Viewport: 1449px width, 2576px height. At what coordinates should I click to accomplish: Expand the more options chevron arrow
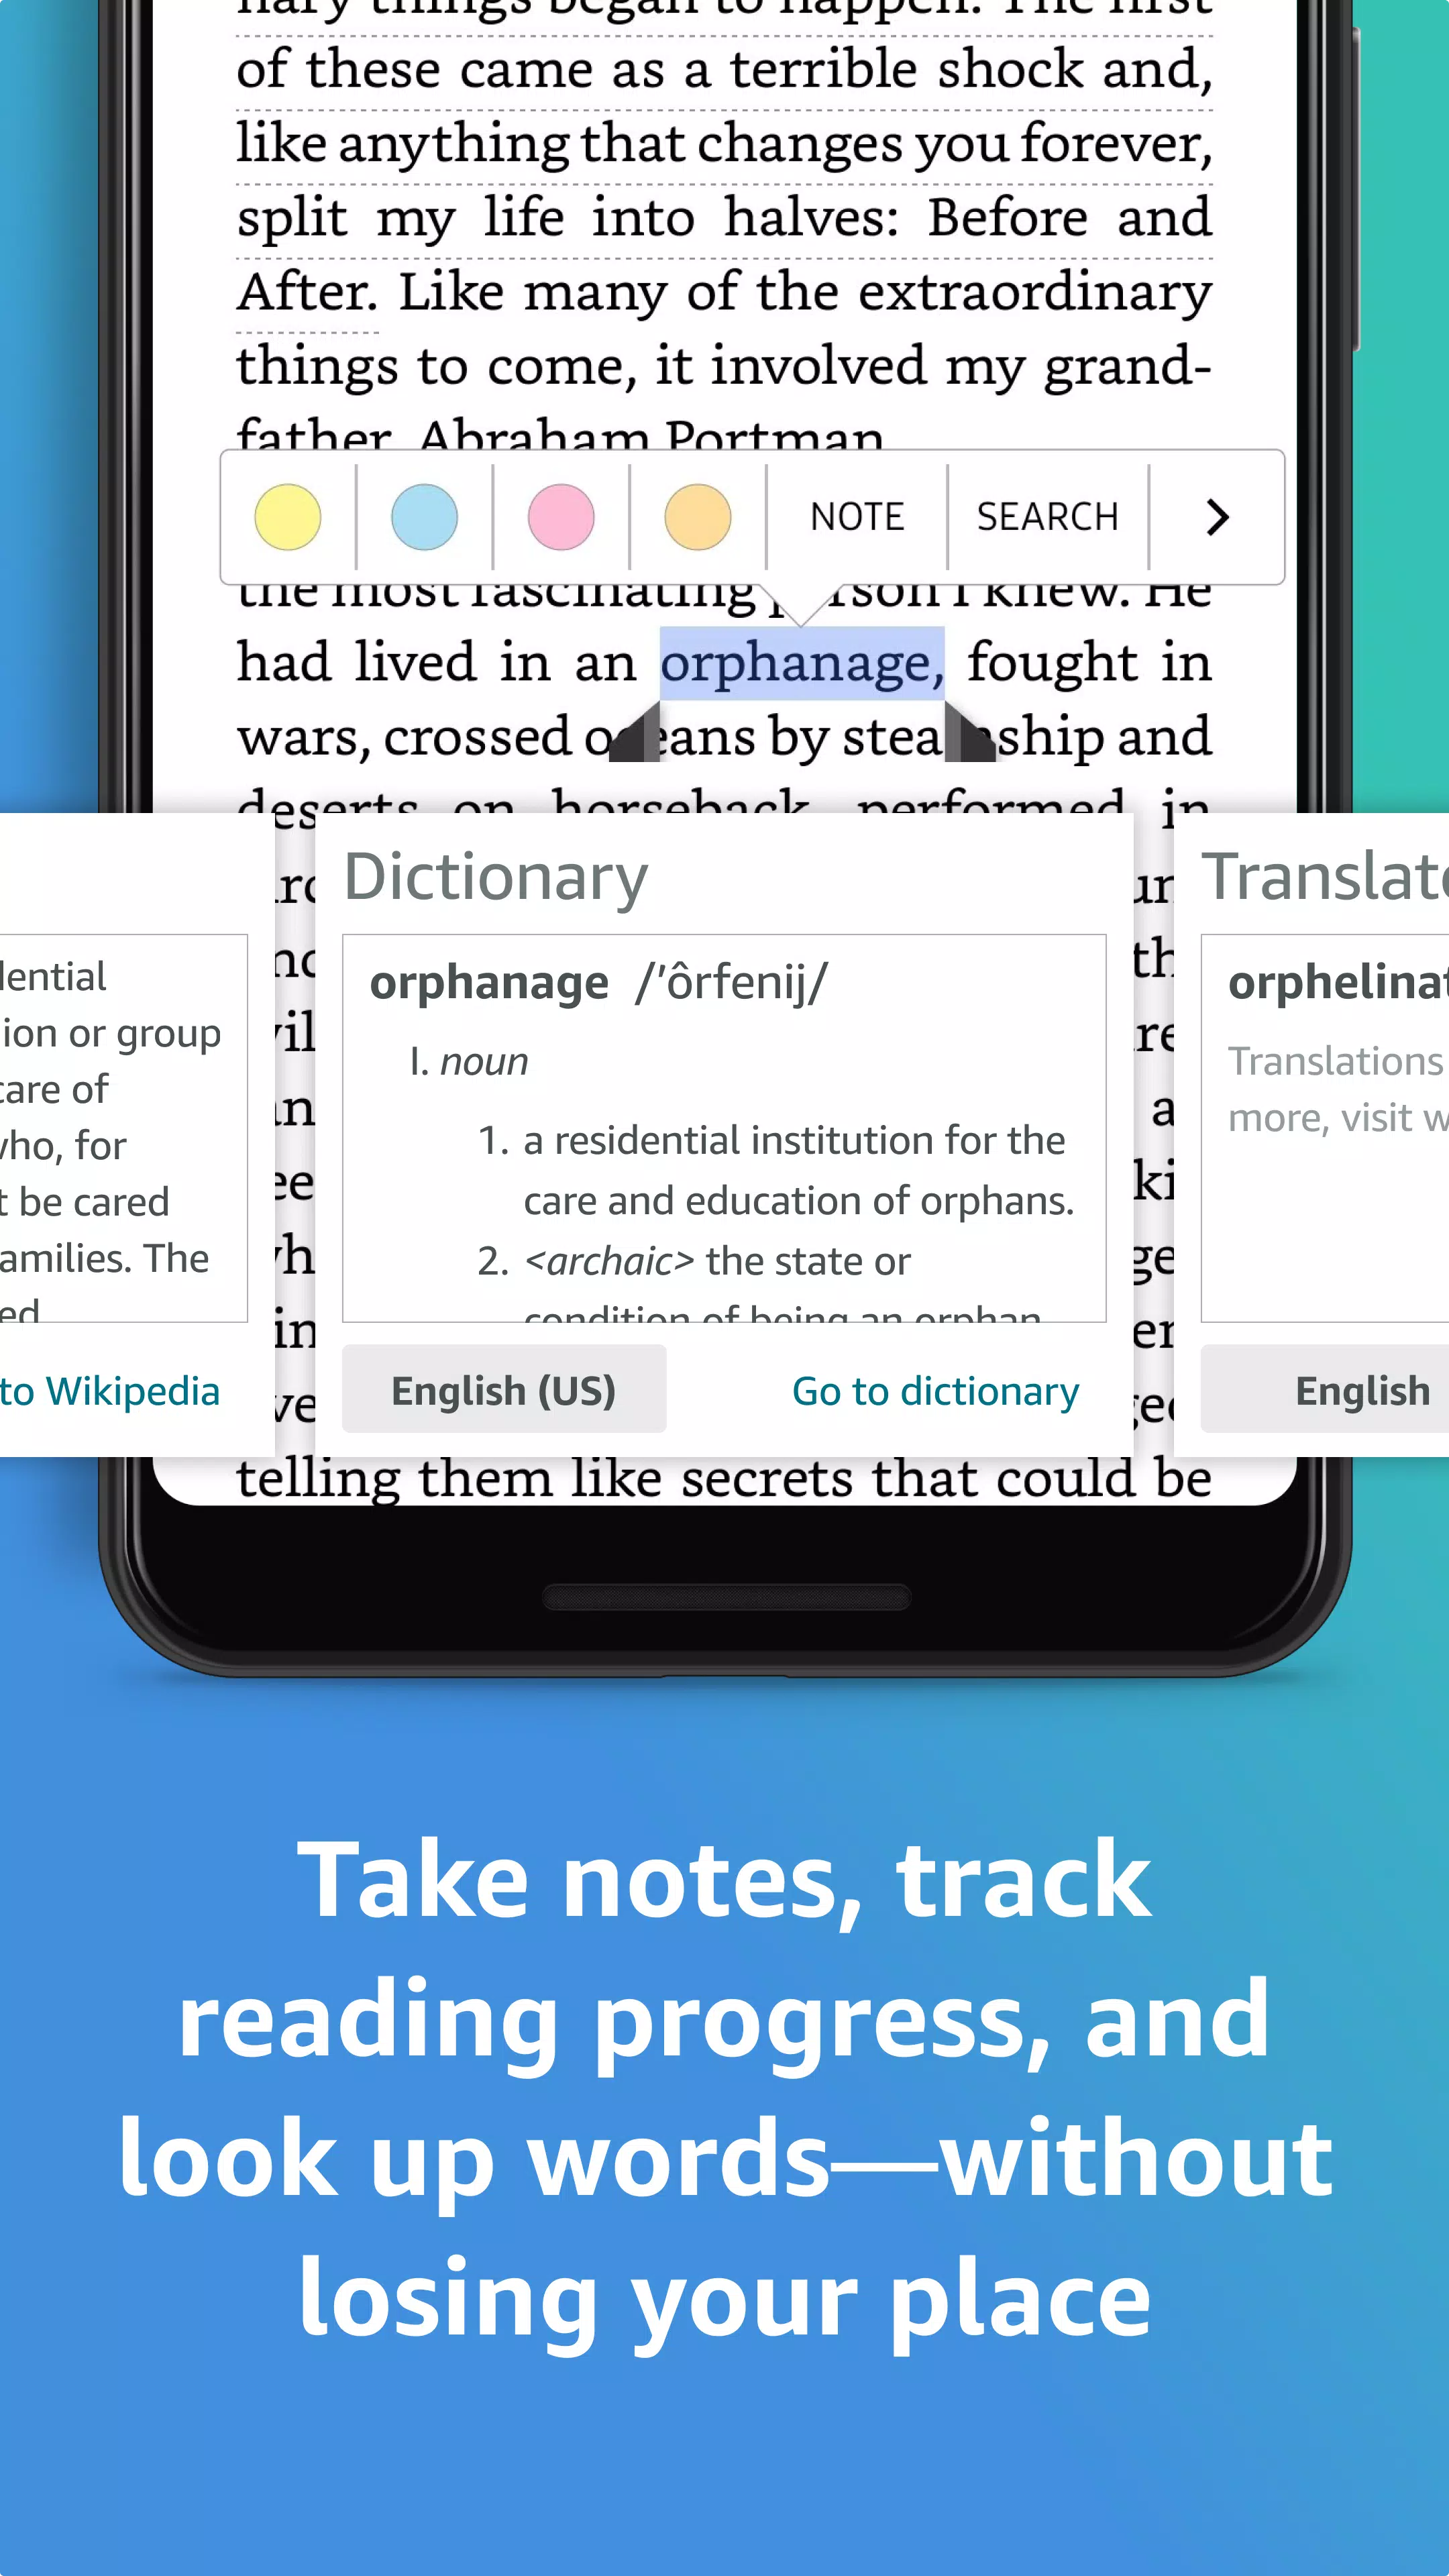pos(1218,515)
